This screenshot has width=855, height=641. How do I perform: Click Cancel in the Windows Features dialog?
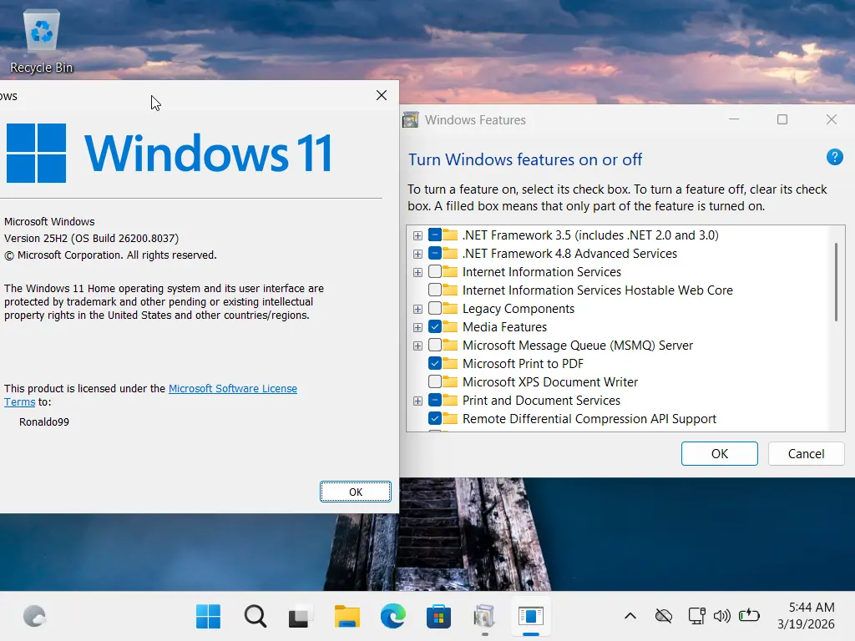tap(806, 453)
